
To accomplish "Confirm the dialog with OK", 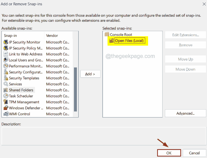I will click(169, 153).
